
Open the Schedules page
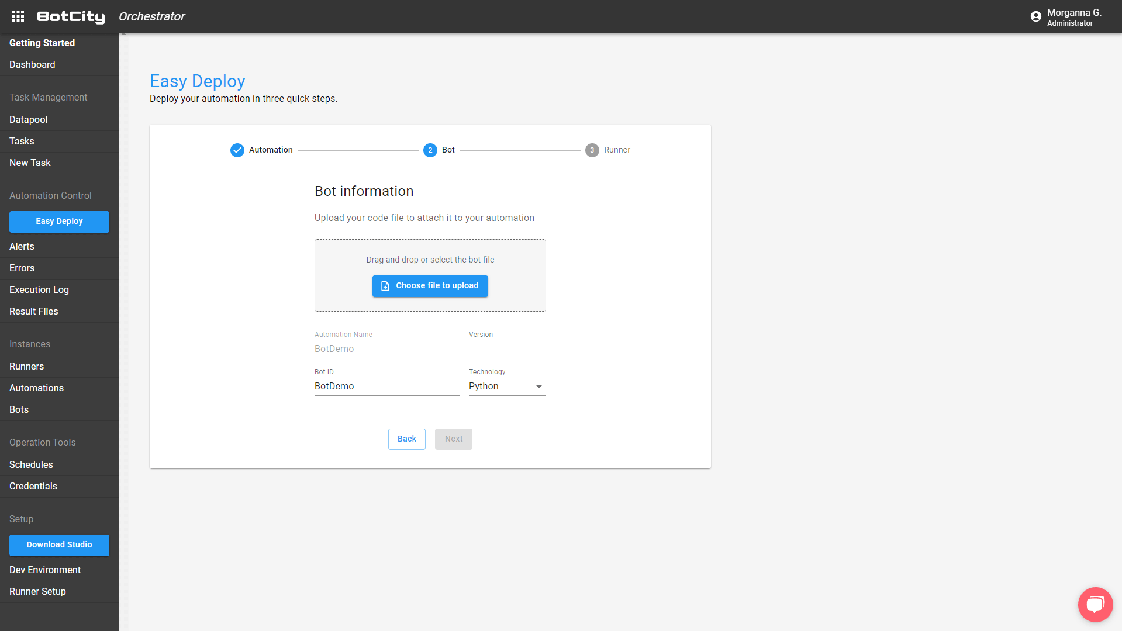[31, 464]
